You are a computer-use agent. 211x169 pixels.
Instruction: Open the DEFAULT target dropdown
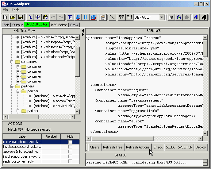162,17
